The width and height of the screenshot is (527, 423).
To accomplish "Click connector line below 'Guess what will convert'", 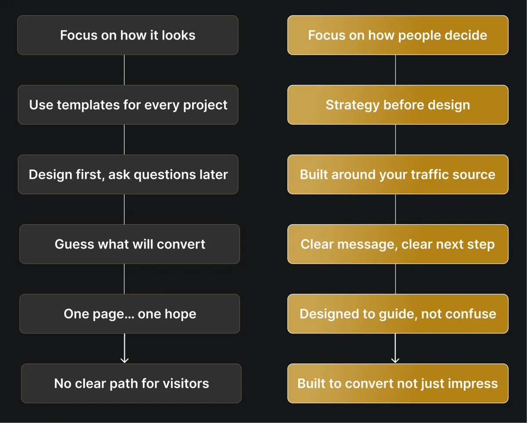I will point(124,279).
